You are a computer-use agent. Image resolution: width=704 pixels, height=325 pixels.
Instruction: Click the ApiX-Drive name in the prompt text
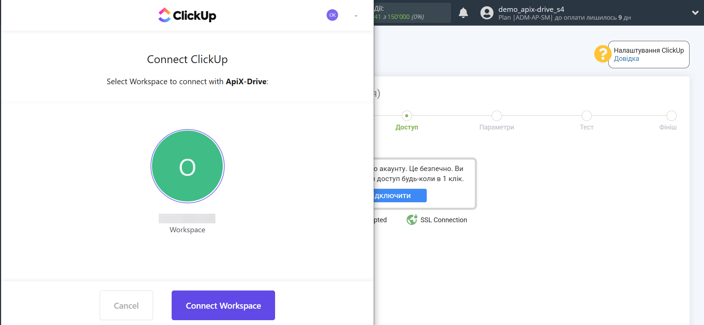point(246,82)
